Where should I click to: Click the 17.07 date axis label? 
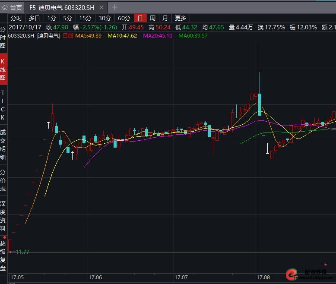[181, 278]
